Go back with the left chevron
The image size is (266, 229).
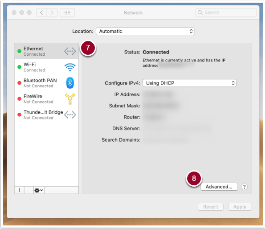click(x=41, y=12)
